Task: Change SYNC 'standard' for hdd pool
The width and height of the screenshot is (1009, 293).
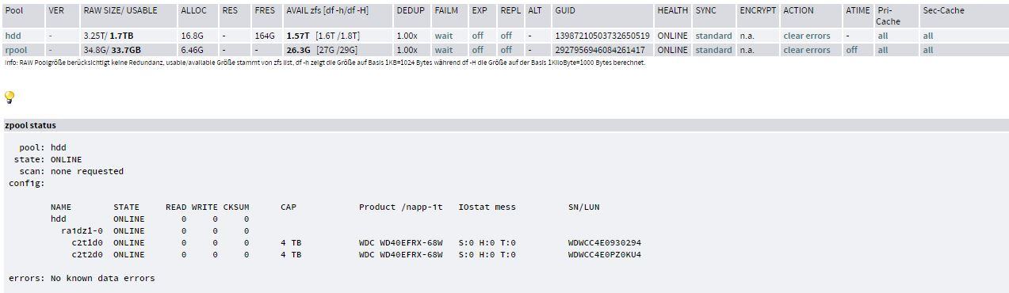Action: (713, 36)
